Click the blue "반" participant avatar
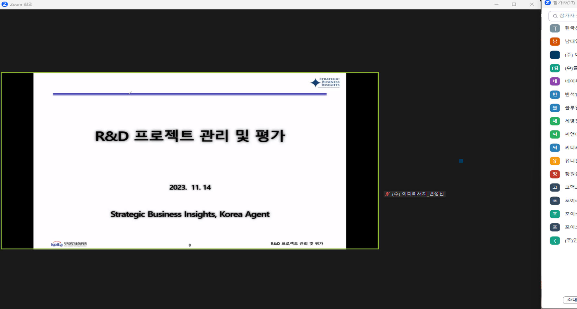Viewport: 577px width, 309px height. pos(555,94)
